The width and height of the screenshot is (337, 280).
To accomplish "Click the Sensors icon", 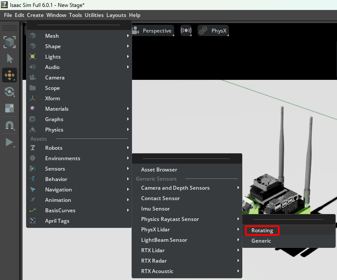I will (33, 168).
